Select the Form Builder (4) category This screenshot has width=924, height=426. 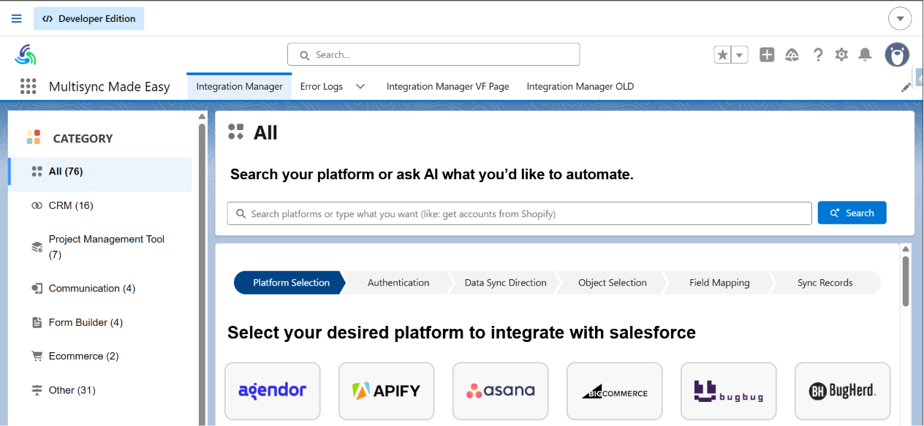100,322
